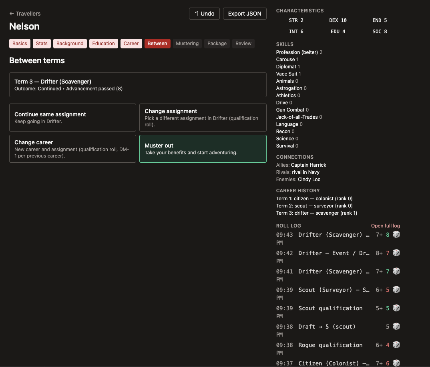Select Muster out option
The height and width of the screenshot is (367, 430).
pos(203,149)
